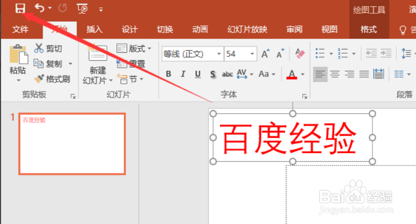Viewport: 416px width, 224px height.
Task: Toggle Align Left paragraph alignment
Action: point(320,74)
